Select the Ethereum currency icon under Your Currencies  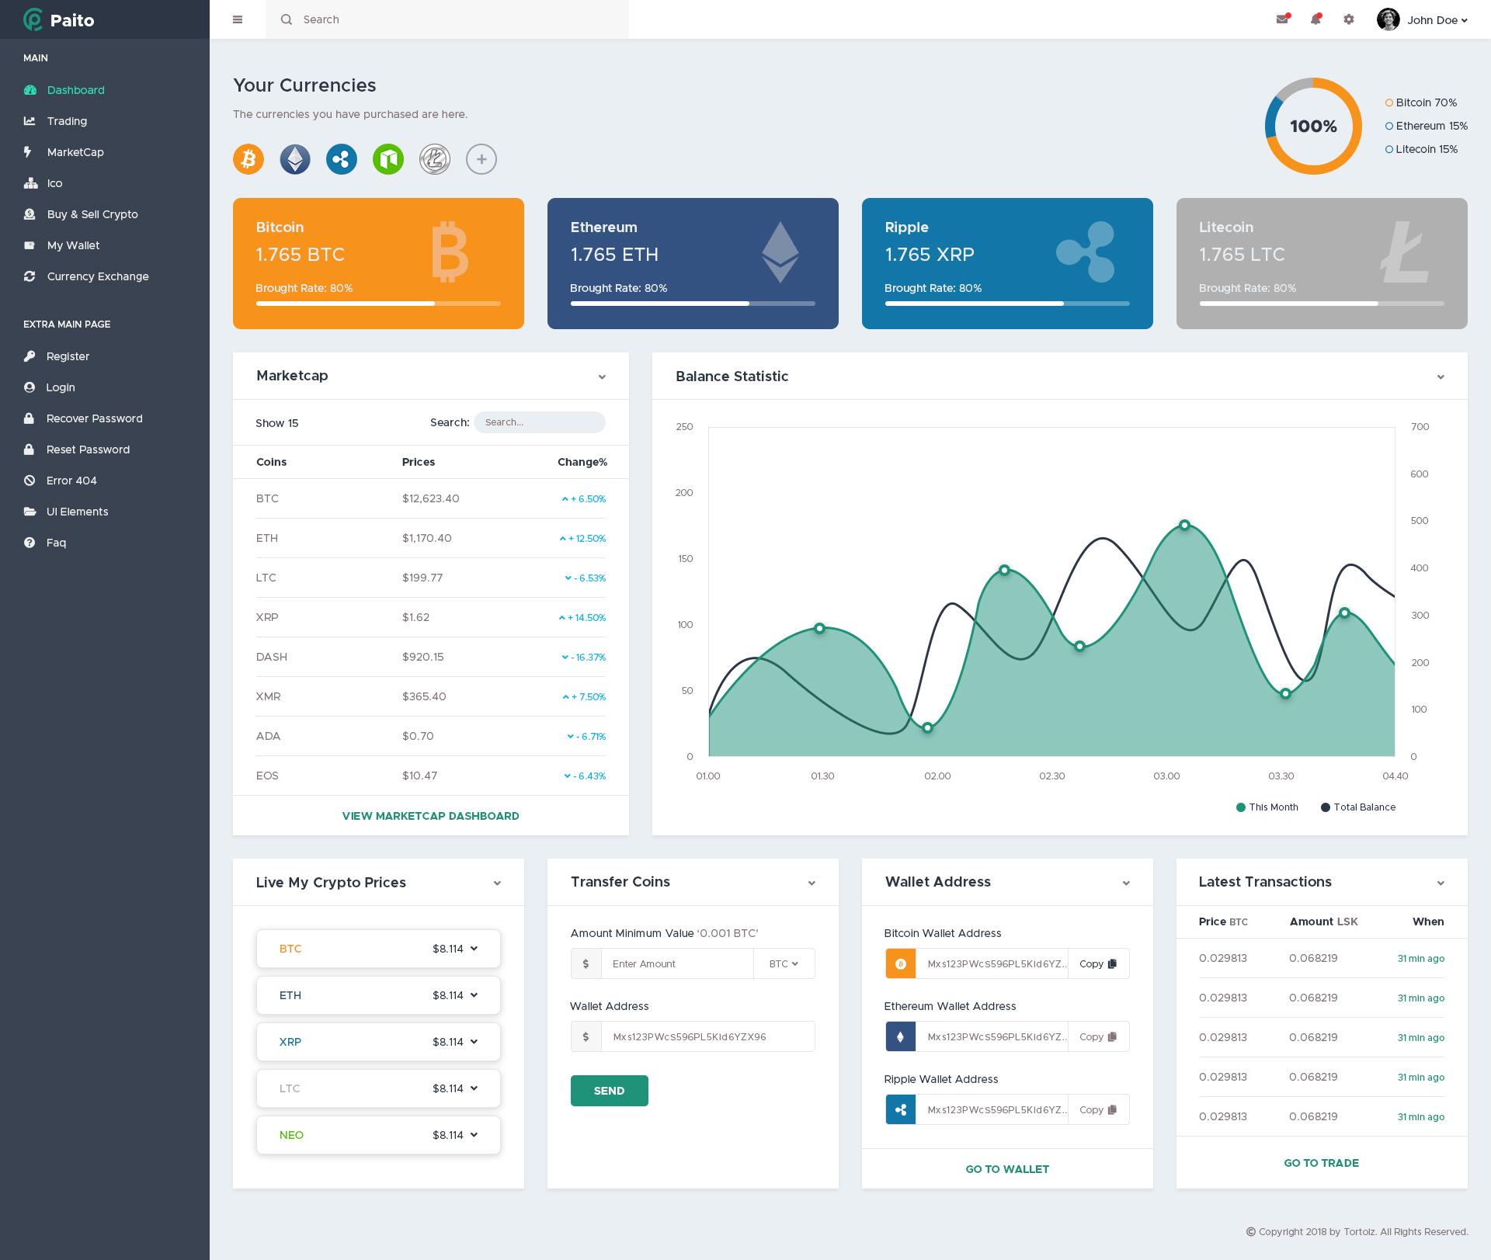295,159
